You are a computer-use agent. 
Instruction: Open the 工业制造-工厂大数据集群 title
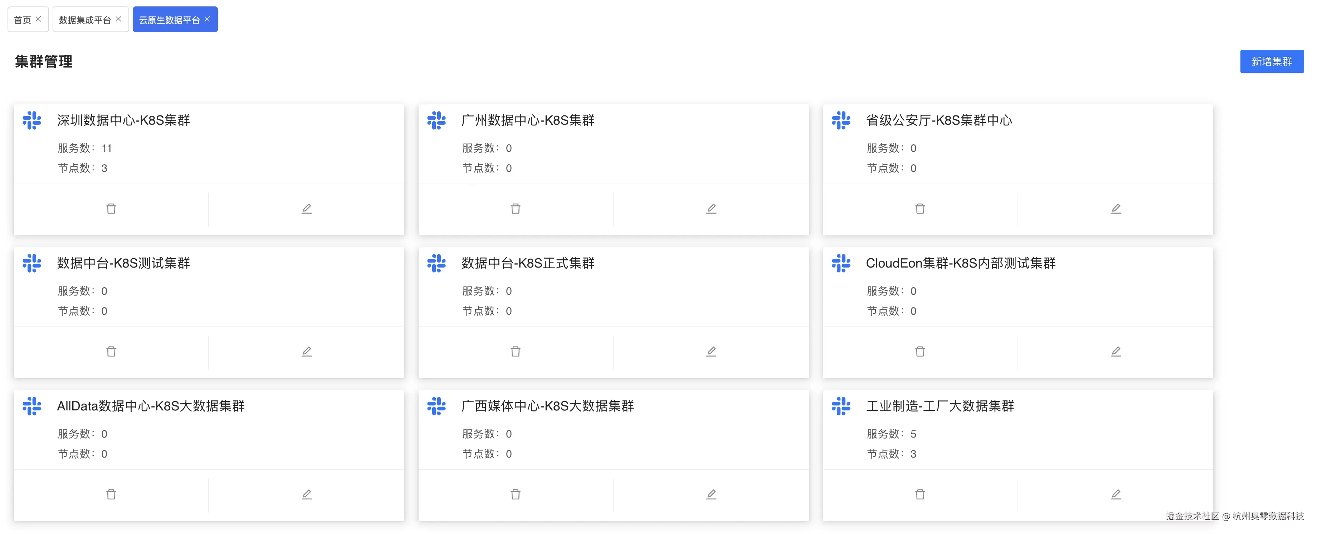[x=939, y=406]
